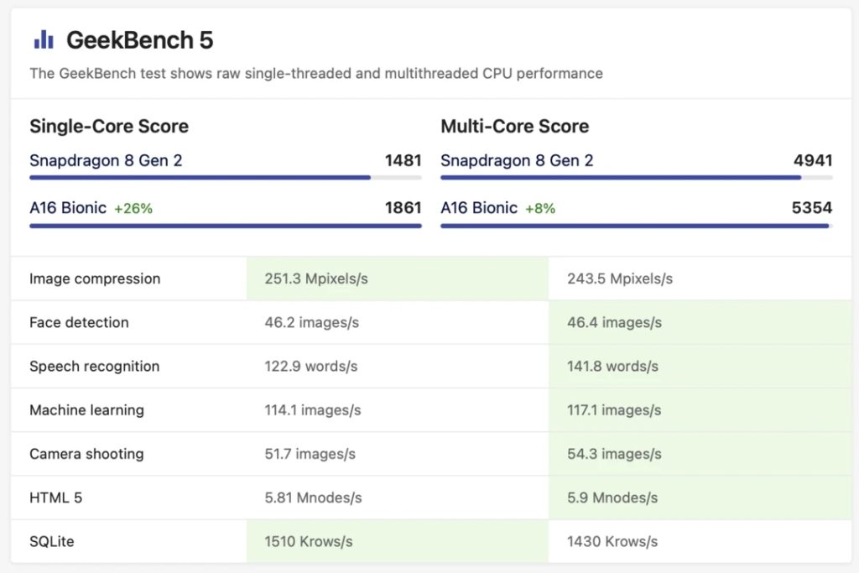Screen dimensions: 859x573
Task: Select the Camera shooting row label
Action: click(86, 454)
